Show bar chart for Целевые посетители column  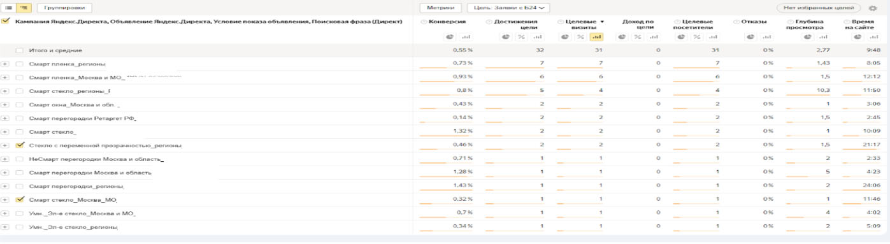(714, 37)
